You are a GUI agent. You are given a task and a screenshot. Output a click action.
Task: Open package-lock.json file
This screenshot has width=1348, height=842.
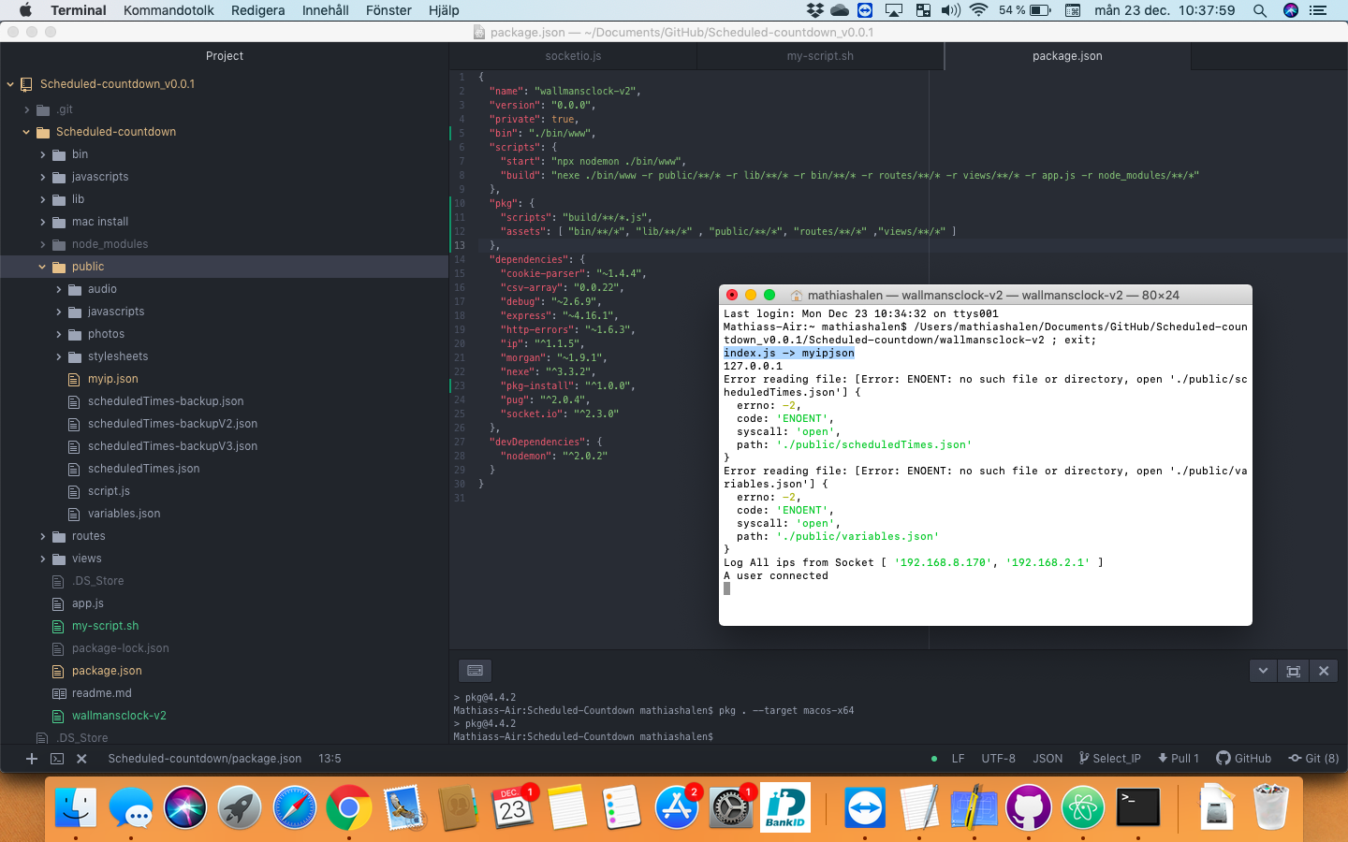120,648
